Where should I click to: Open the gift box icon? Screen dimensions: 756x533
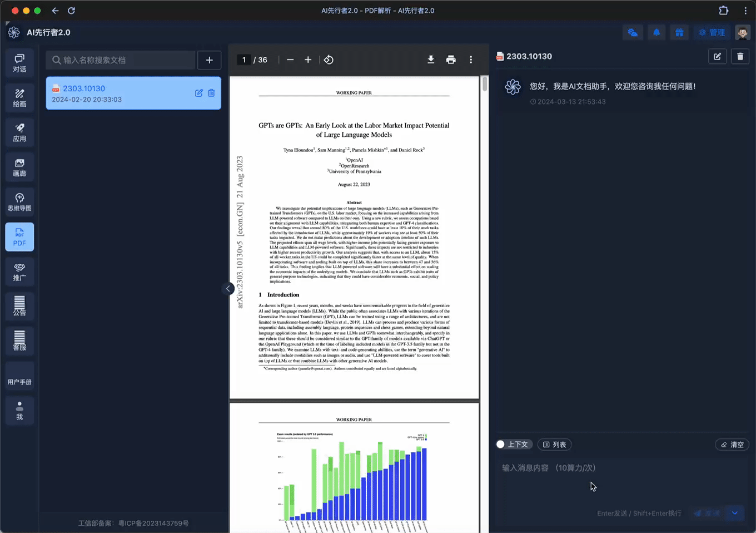pyautogui.click(x=679, y=32)
